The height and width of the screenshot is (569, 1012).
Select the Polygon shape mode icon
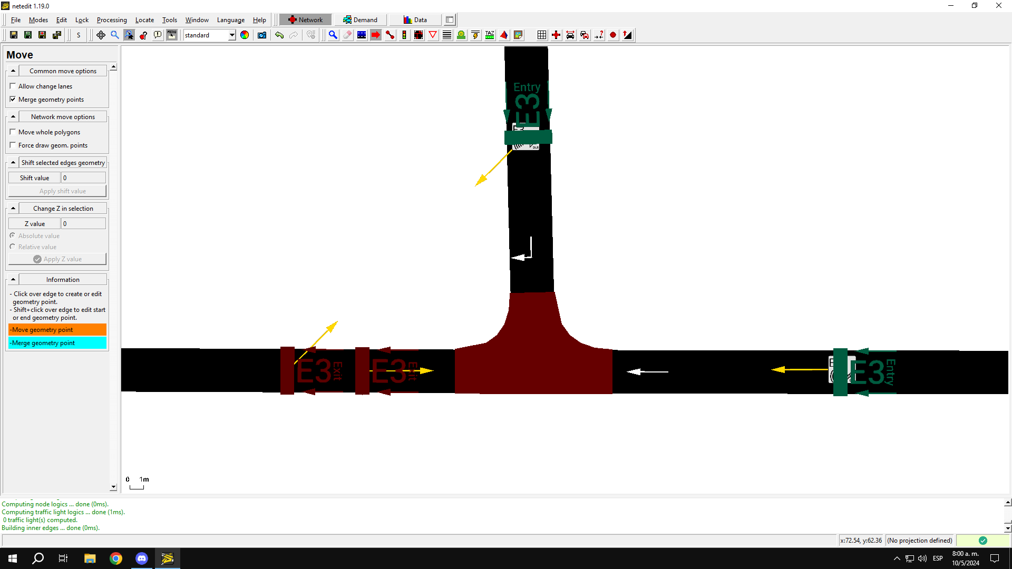coord(504,35)
